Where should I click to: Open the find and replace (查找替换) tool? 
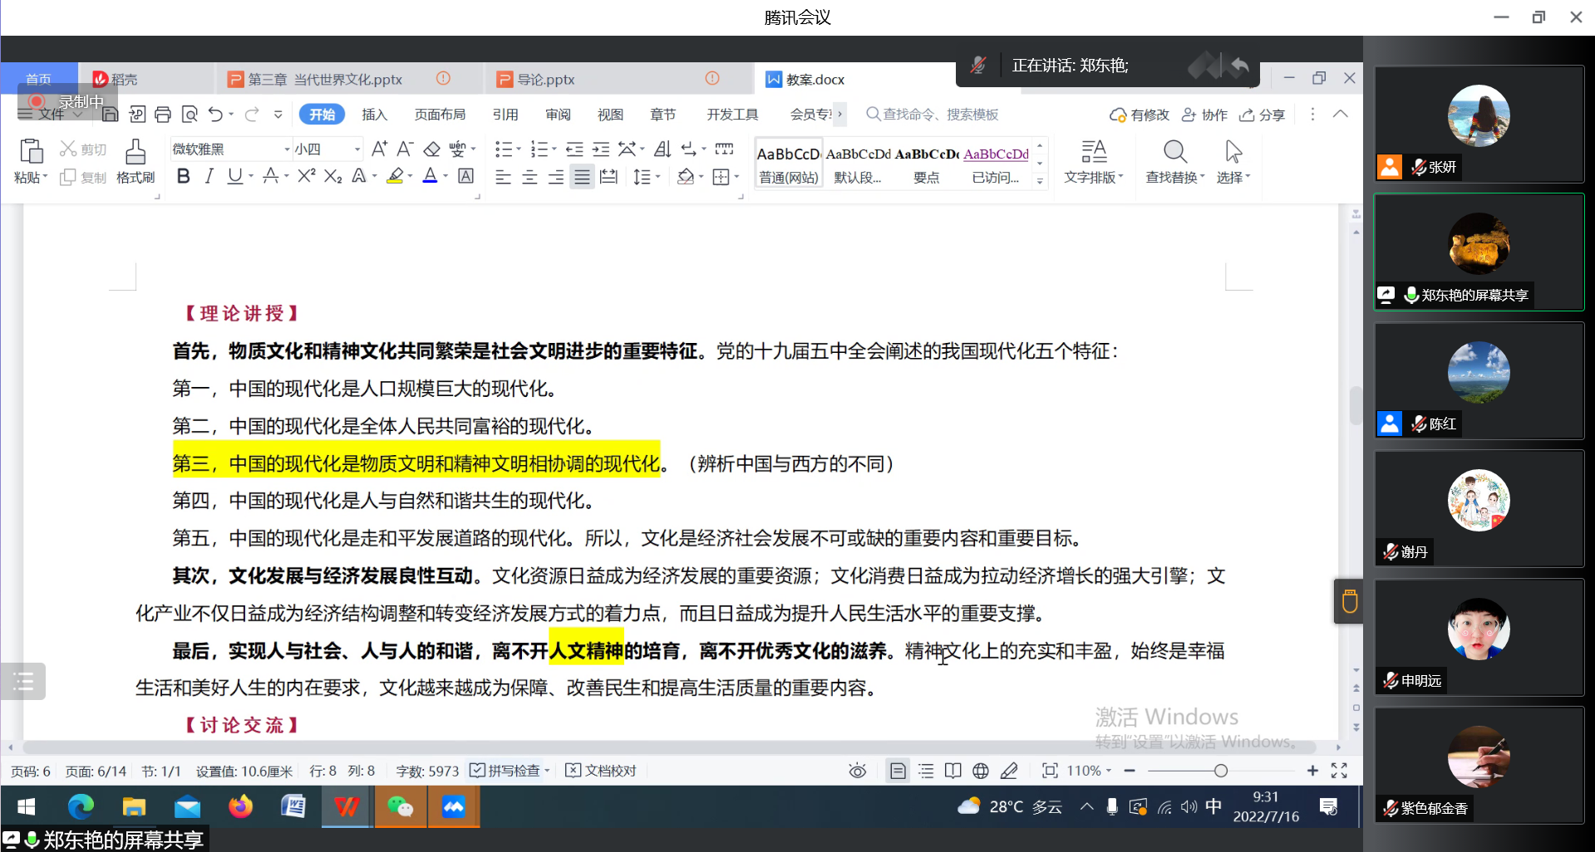tap(1174, 161)
